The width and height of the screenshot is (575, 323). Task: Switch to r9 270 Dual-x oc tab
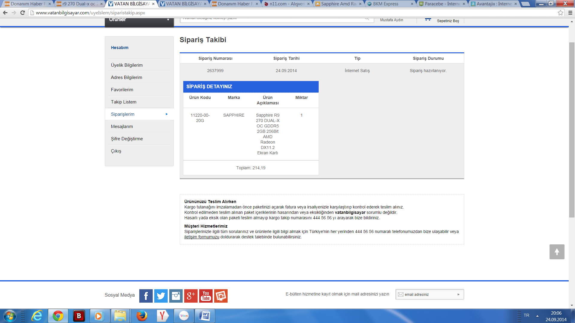[79, 4]
